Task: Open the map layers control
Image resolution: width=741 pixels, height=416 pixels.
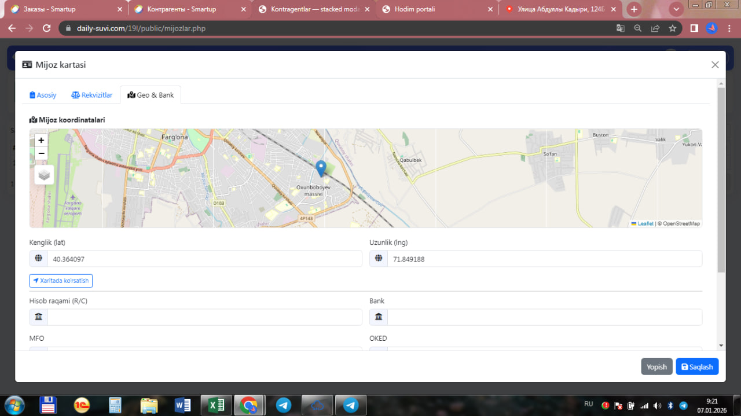Action: pos(44,174)
